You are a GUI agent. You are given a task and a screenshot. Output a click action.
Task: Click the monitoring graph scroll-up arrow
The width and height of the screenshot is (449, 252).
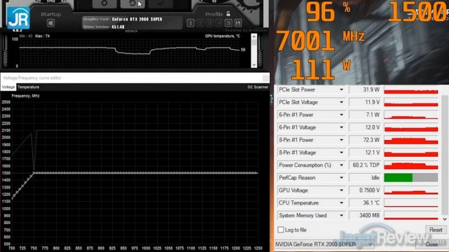[x=254, y=37]
